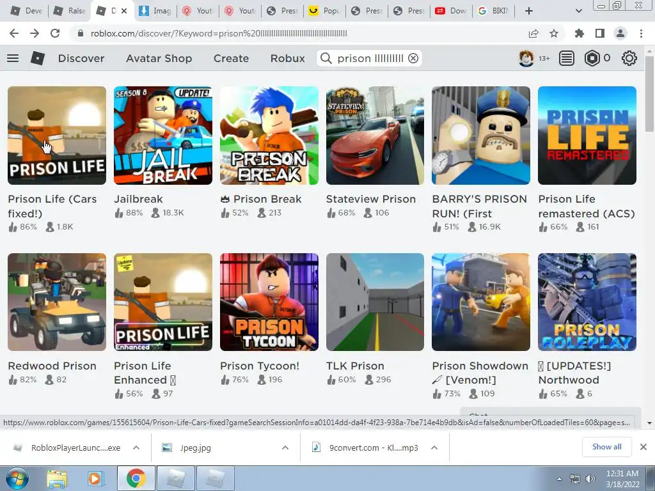Bookmark this page with star icon
This screenshot has width=655, height=491.
554,33
